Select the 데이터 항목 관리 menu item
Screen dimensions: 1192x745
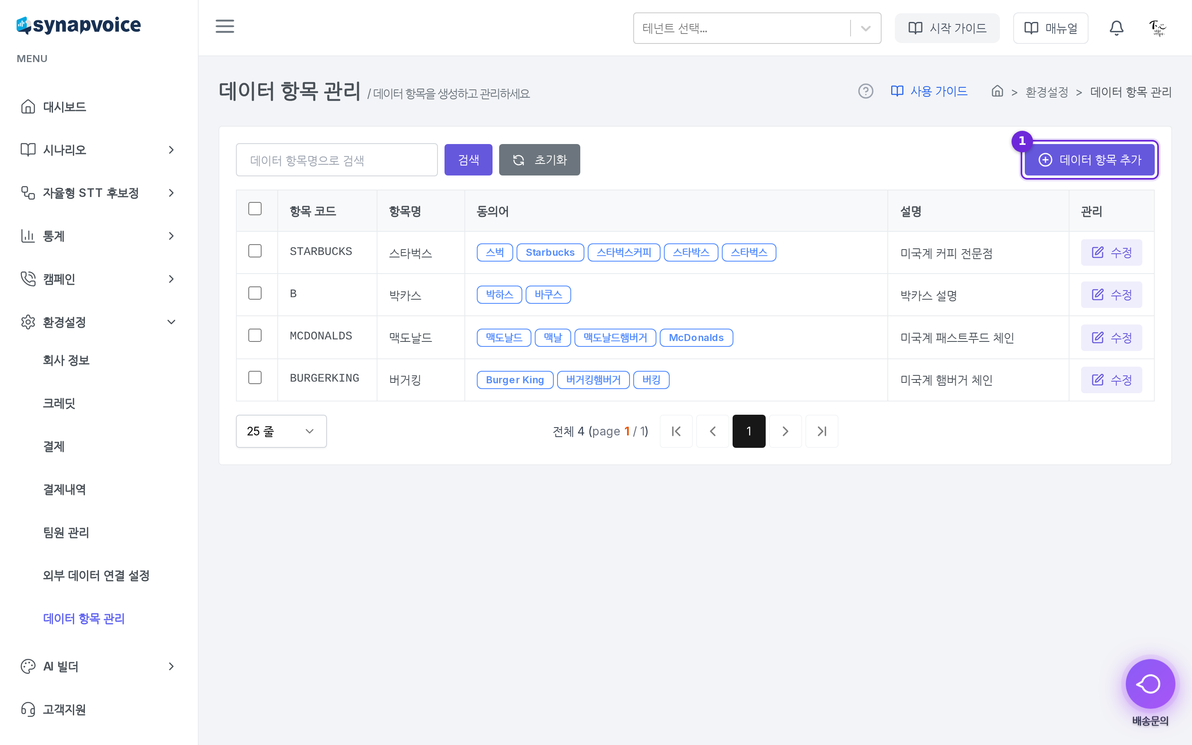(x=84, y=618)
